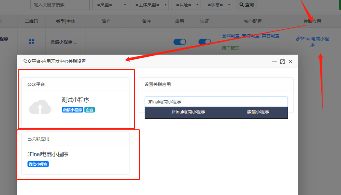This screenshot has width=341, height=195.
Task: Toggle the 启用 switch off
Action: [x=180, y=42]
